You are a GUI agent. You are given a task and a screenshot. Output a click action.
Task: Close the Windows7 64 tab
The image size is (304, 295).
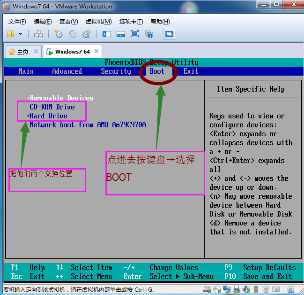coord(96,51)
